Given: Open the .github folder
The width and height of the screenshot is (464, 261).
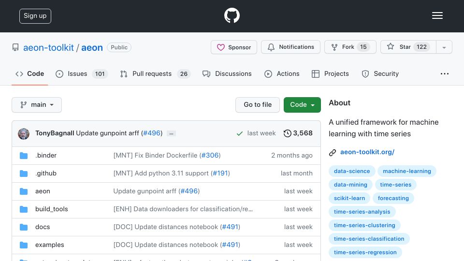Looking at the screenshot, I should point(46,173).
